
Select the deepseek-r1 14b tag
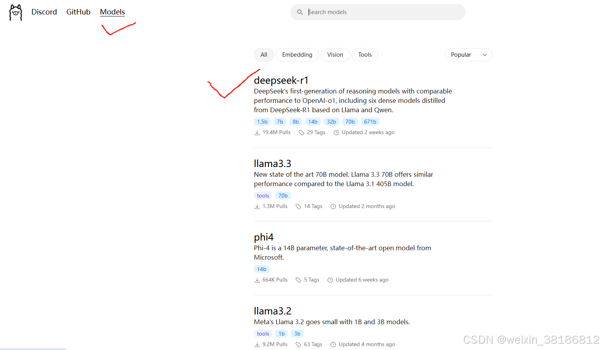pos(313,122)
